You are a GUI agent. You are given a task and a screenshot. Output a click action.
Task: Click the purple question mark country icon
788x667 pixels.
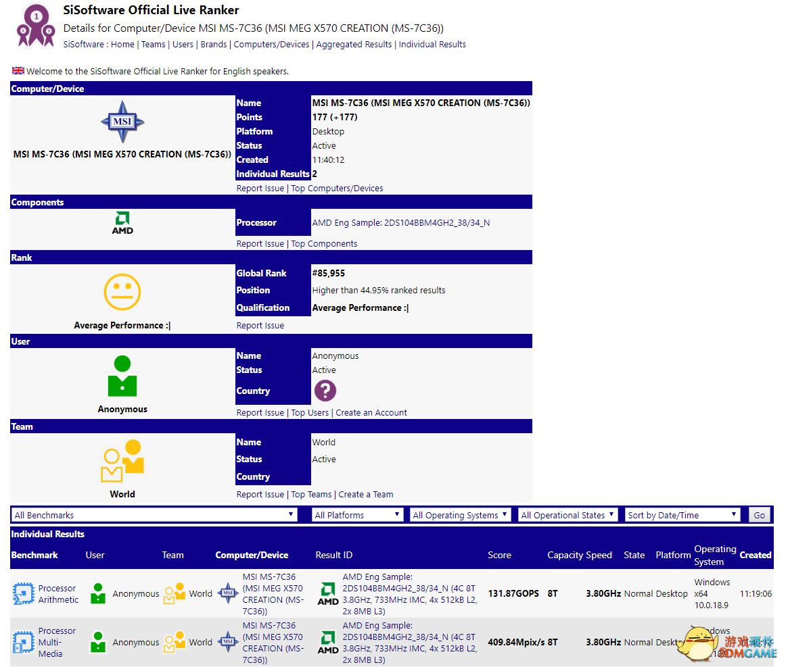tap(325, 391)
